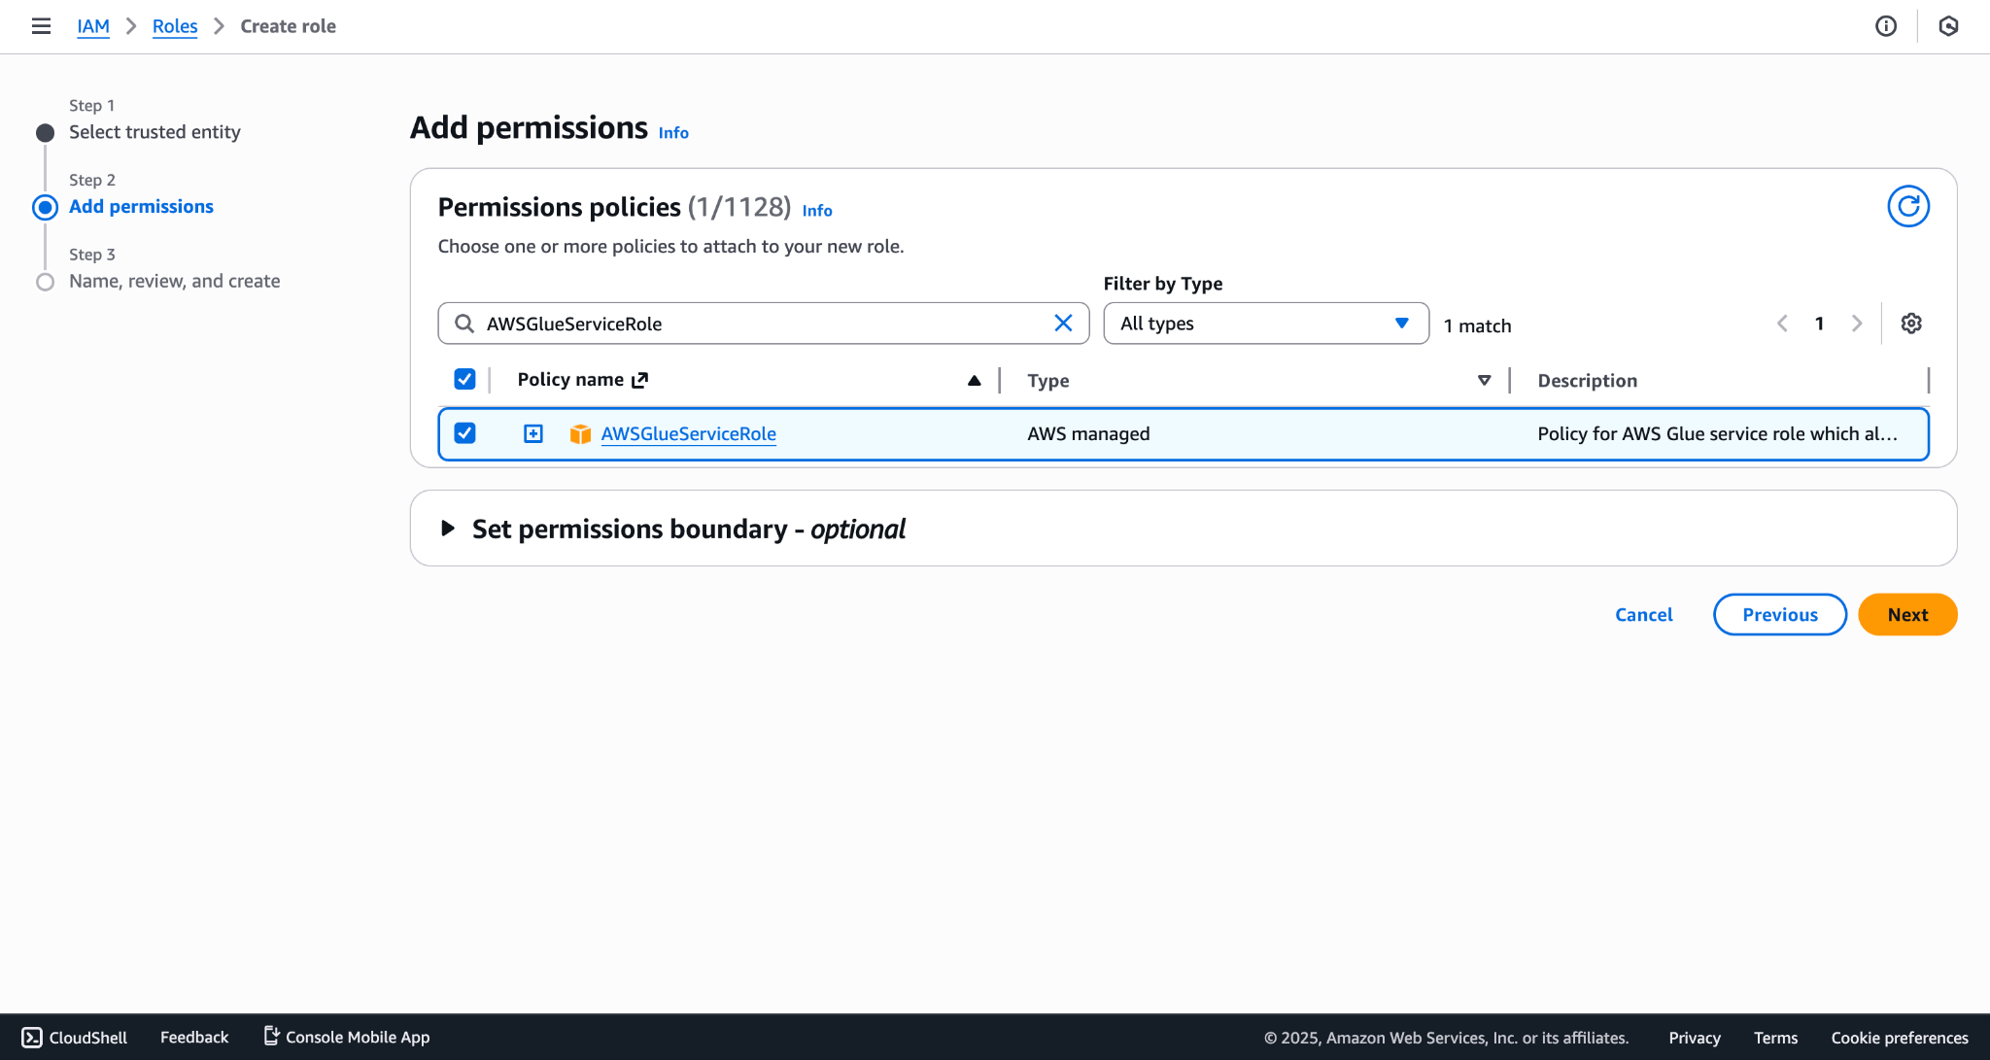Viewport: 1990px width, 1060px height.
Task: Select Step 2 Add permissions
Action: pyautogui.click(x=141, y=207)
